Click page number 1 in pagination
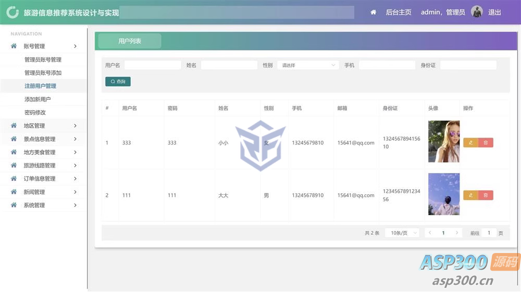521x292 pixels. [443, 233]
